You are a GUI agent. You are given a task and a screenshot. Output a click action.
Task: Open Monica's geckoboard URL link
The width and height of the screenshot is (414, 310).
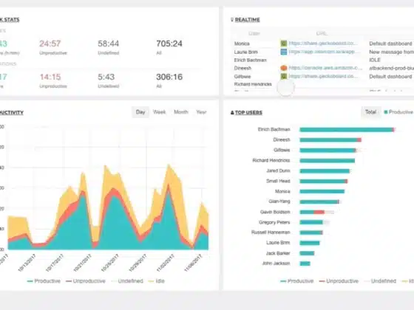323,44
